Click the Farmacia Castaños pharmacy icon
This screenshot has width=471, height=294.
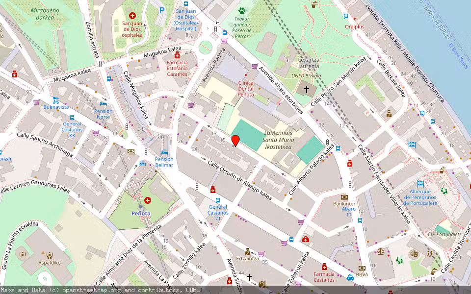(324, 267)
